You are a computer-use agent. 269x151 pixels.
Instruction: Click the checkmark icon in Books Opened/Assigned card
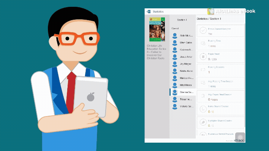point(203,30)
